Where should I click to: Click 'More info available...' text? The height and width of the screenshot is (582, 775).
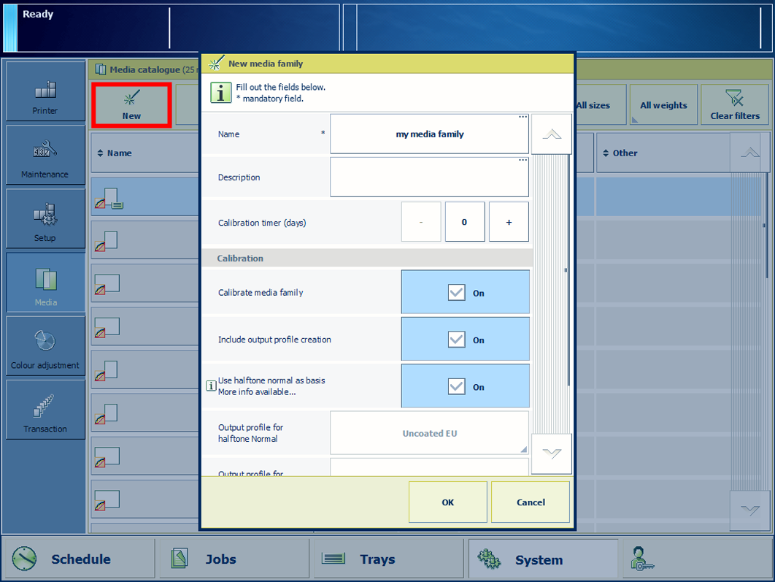[x=257, y=391]
